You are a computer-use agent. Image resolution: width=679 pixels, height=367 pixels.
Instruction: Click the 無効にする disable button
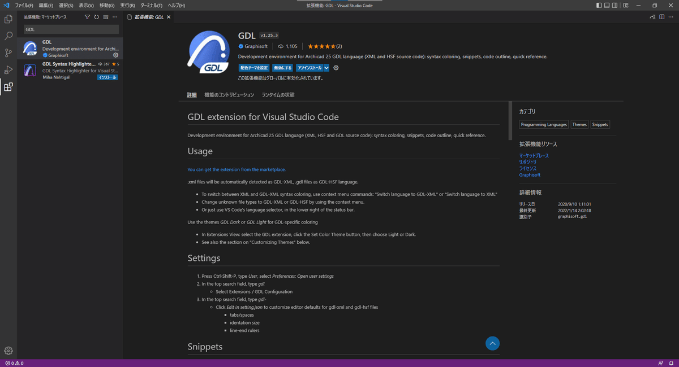click(x=283, y=68)
